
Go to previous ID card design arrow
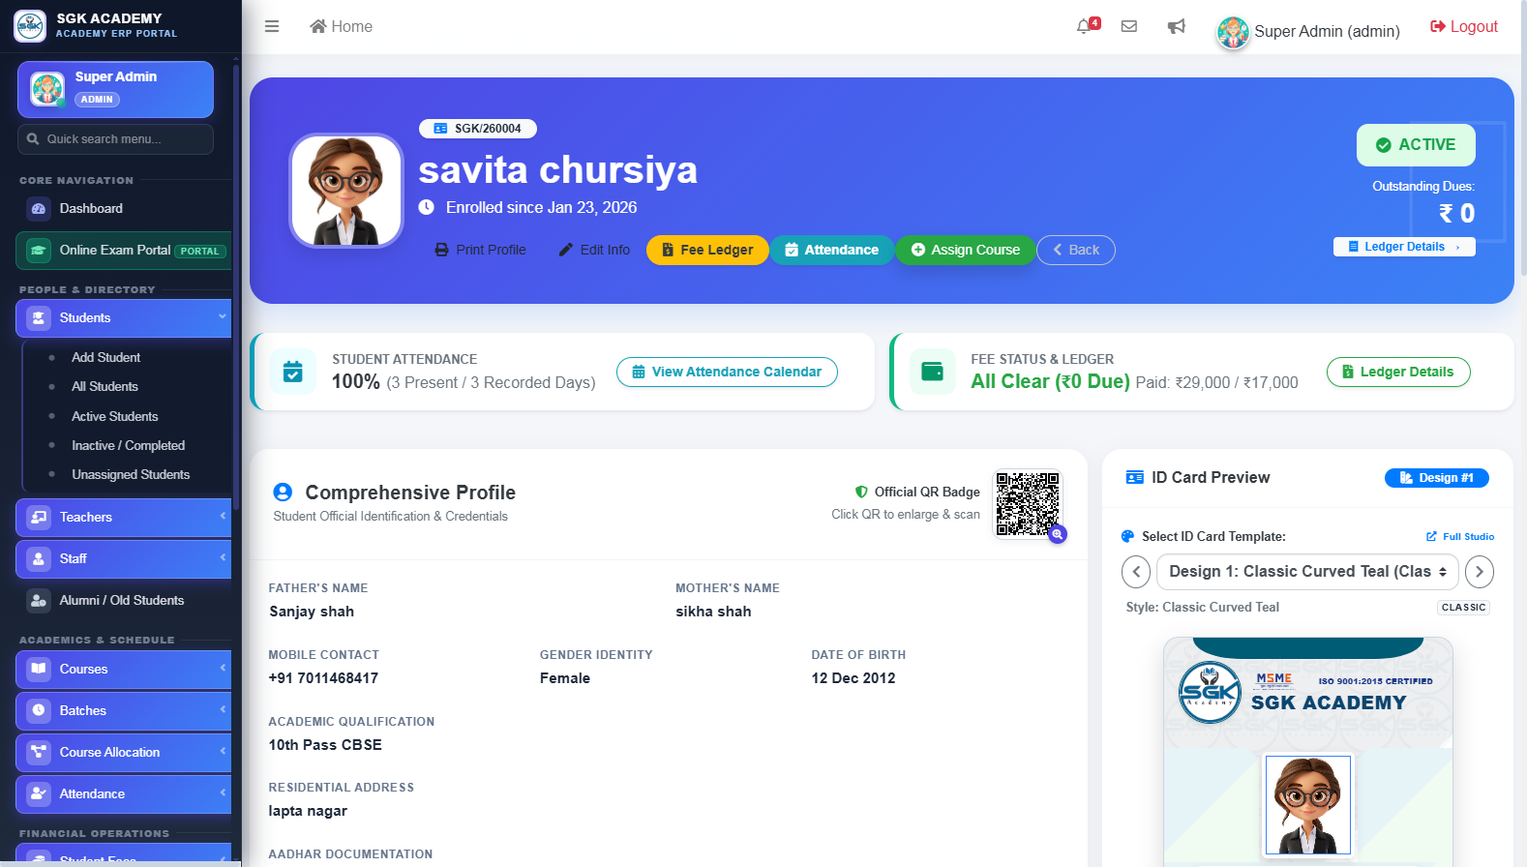(1136, 572)
